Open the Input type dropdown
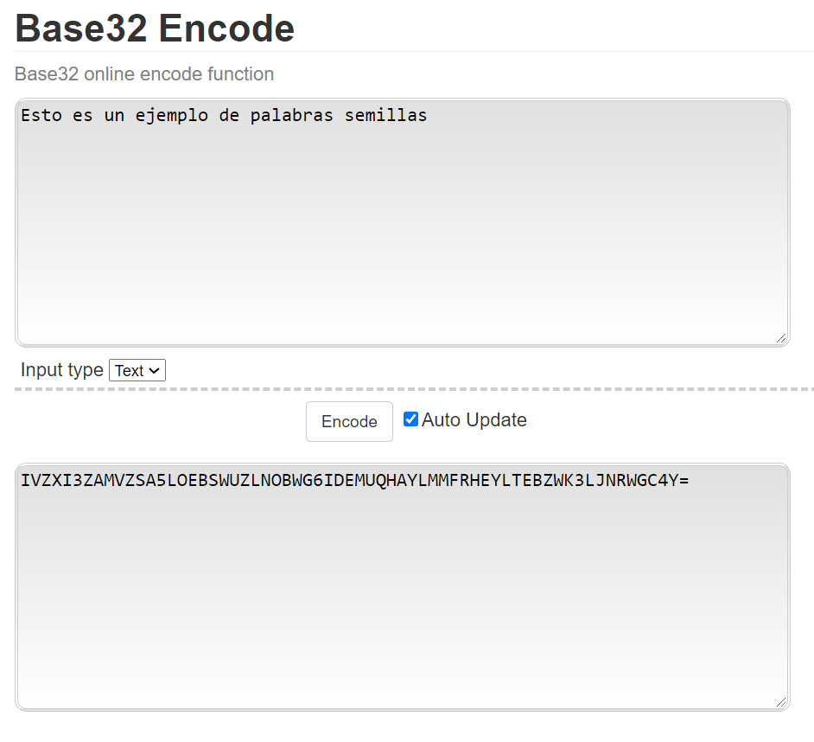The height and width of the screenshot is (742, 814). (137, 371)
